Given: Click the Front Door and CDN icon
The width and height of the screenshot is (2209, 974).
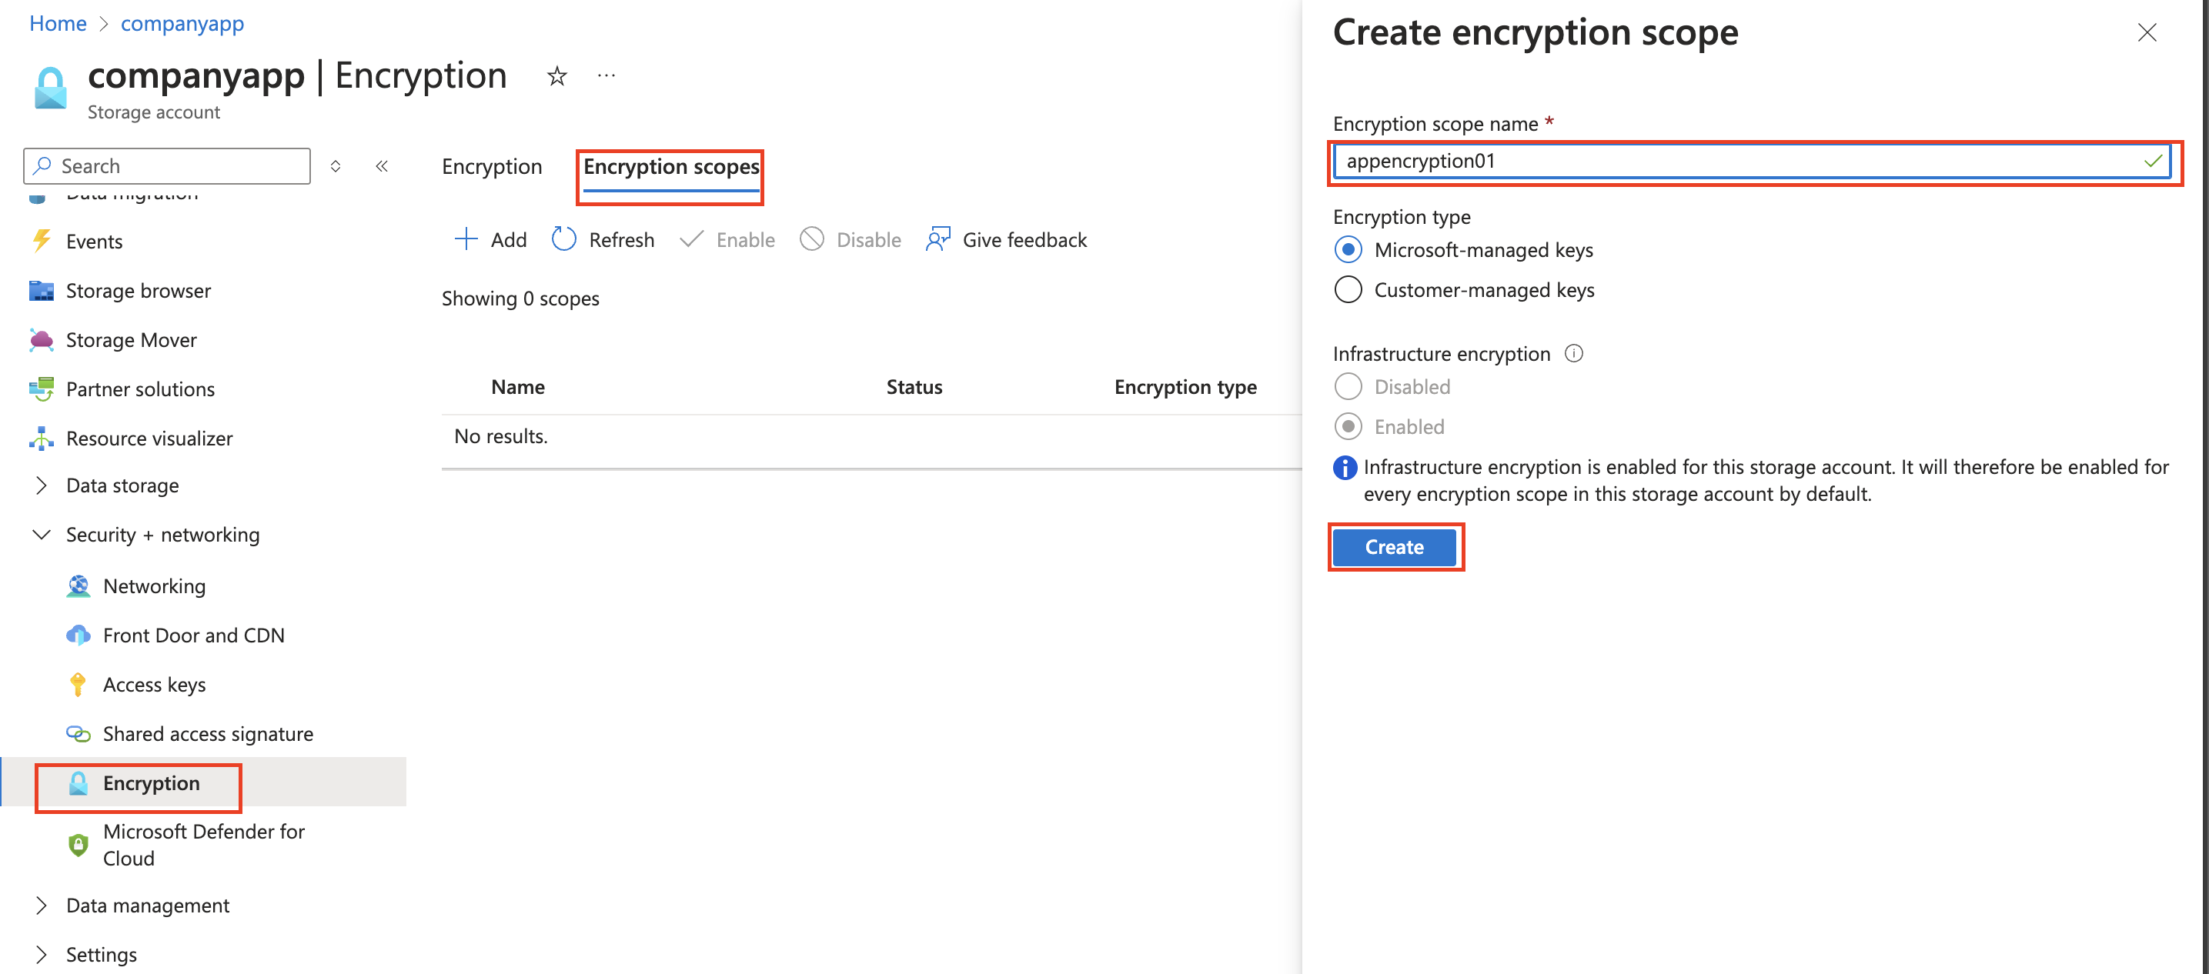Looking at the screenshot, I should (78, 635).
